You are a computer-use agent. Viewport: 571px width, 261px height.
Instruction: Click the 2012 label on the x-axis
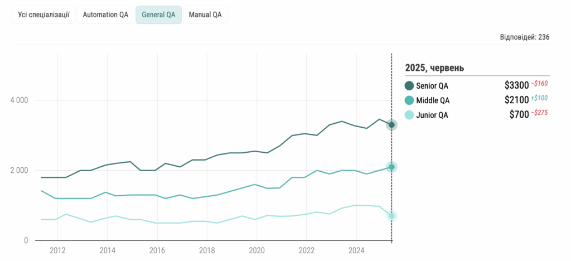point(58,250)
